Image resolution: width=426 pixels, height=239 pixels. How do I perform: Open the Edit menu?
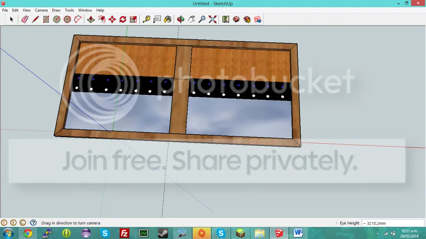point(15,10)
